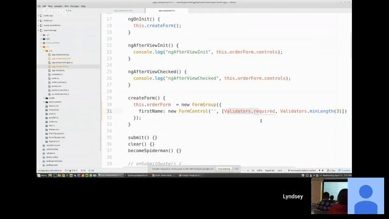The height and width of the screenshot is (219, 389).
Task: Open typings.d.ts in the tree
Action: 54,141
